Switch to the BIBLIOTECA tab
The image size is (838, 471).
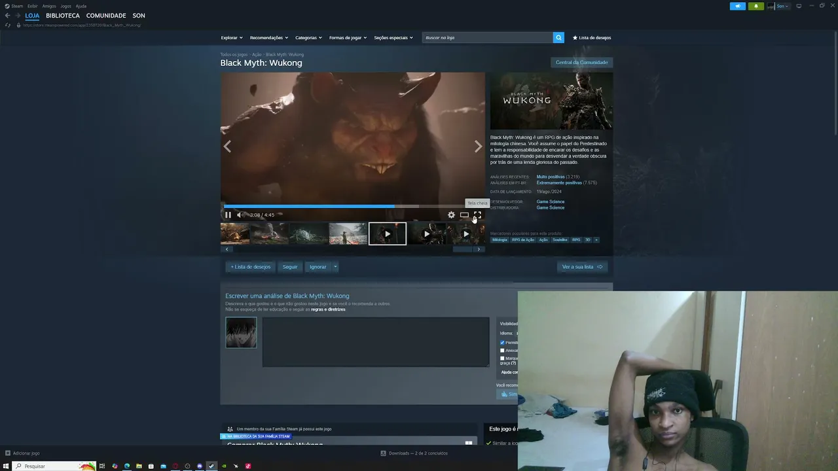coord(63,16)
